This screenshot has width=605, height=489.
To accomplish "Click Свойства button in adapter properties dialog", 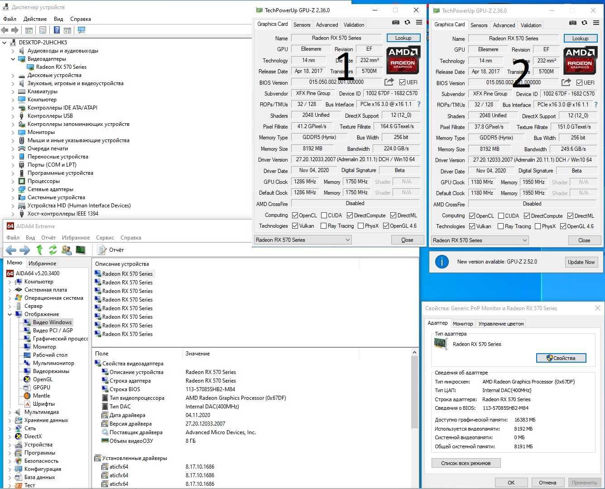I will click(x=561, y=358).
